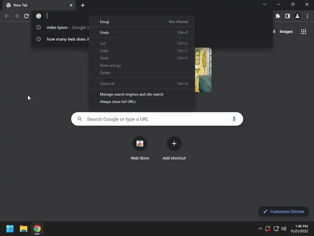The height and width of the screenshot is (236, 314).
Task: Click the Web Store label
Action: coord(140,158)
